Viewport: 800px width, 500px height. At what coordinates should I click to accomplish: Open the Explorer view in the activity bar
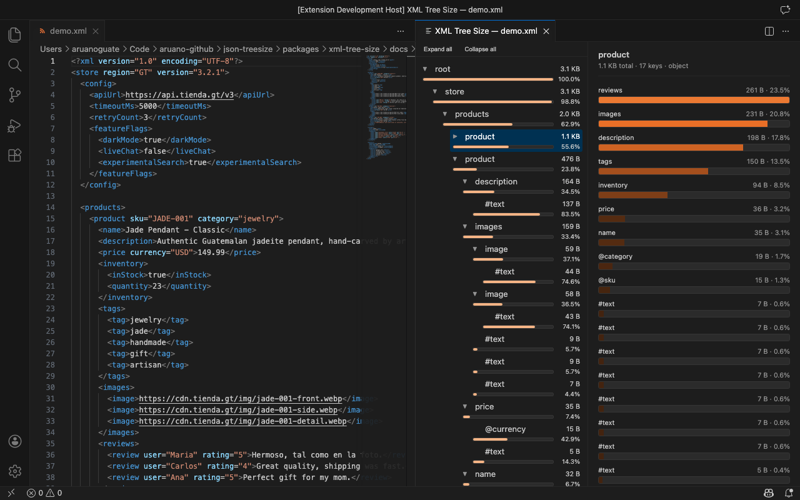pyautogui.click(x=14, y=34)
